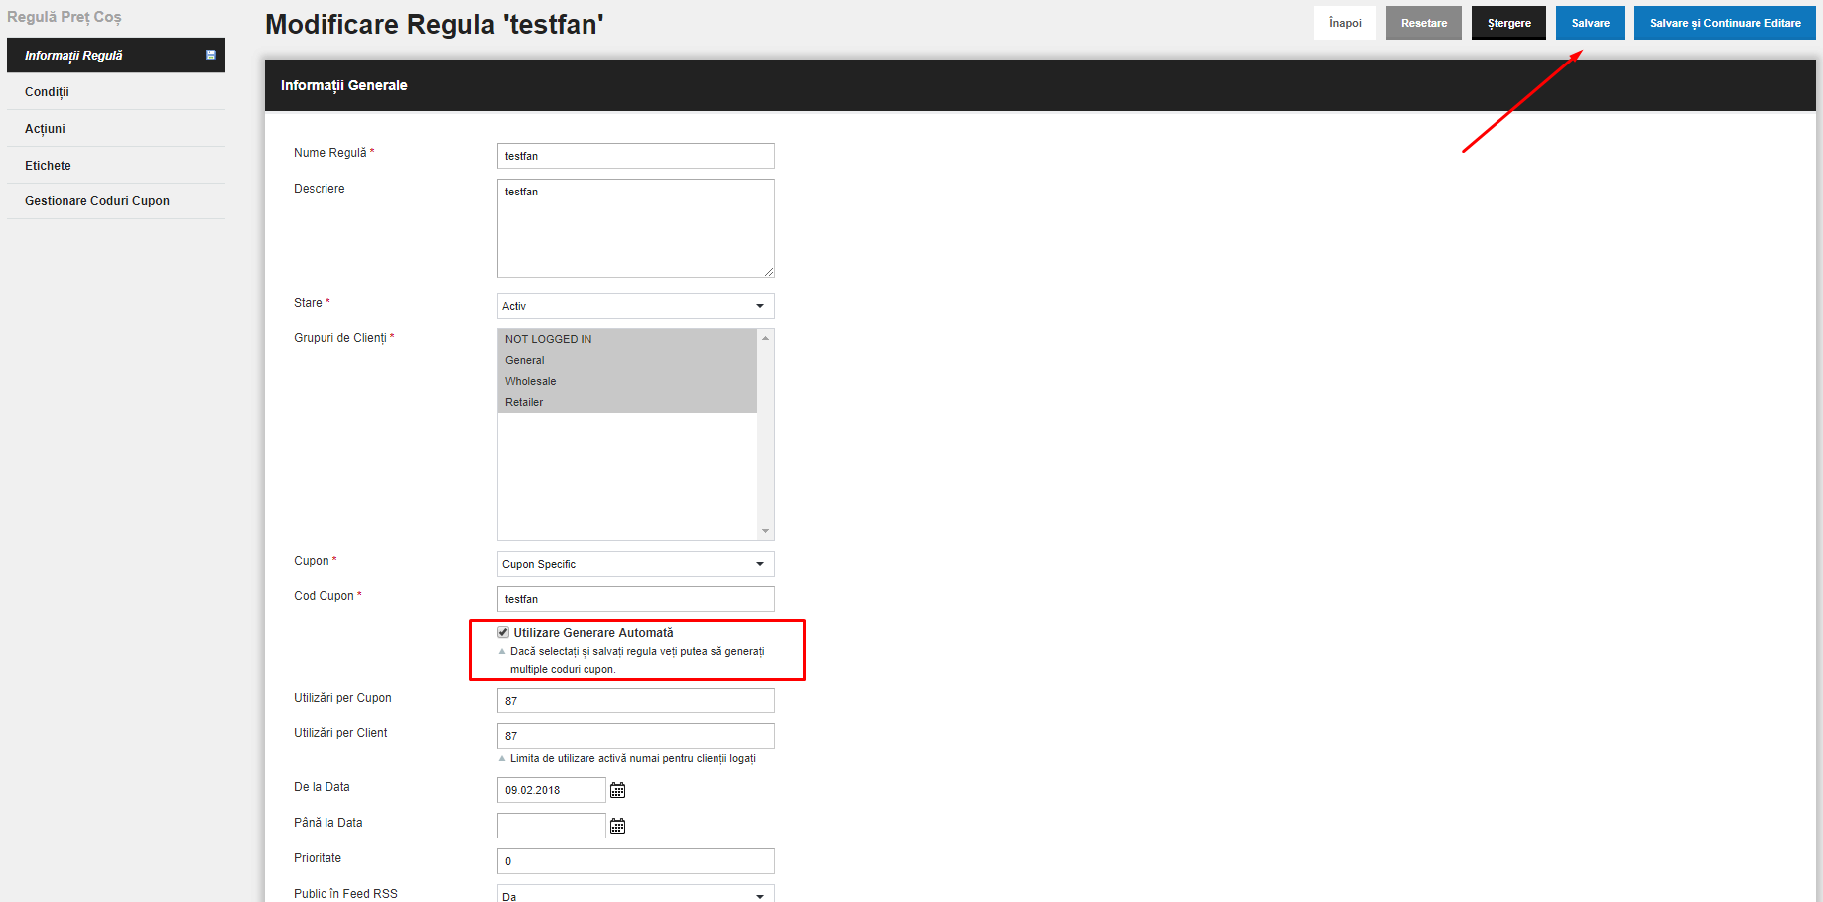The height and width of the screenshot is (902, 1823).
Task: Click Salvare și Continuare Editare button
Action: pos(1725,23)
